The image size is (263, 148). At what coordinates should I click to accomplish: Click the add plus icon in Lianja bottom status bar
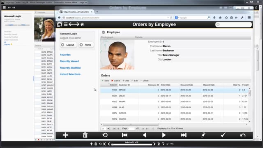pos(91,144)
